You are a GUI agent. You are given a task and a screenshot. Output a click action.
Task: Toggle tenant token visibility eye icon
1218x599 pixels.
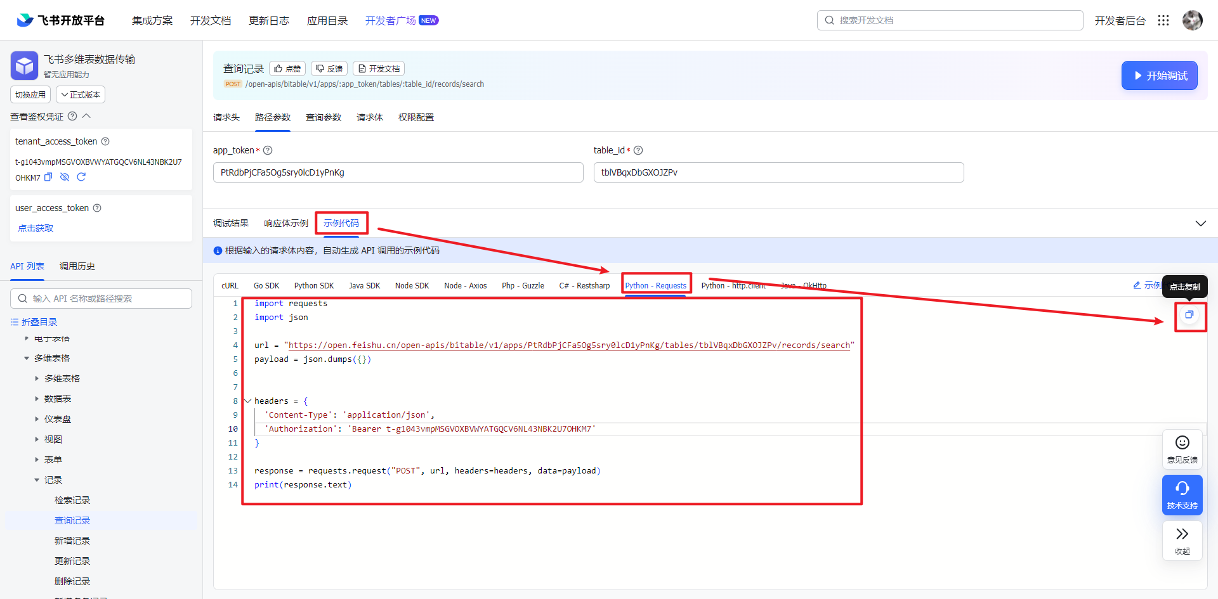point(65,177)
